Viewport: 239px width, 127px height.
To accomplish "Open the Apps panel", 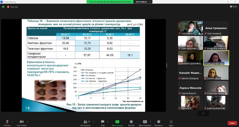I will [171, 123].
